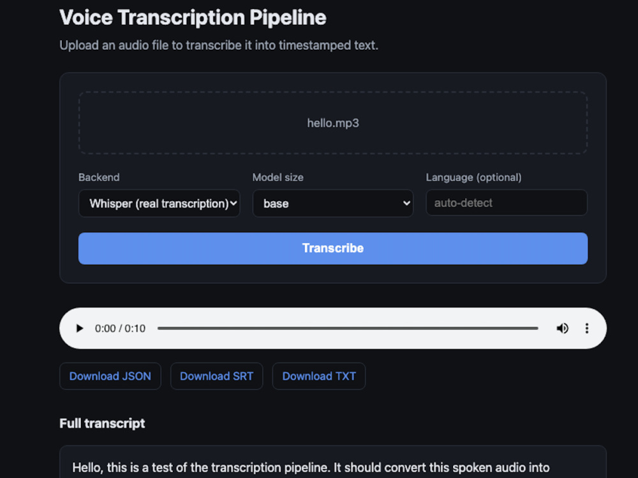The image size is (638, 478).
Task: Click the 'Language (optional)' field label
Action: 473,177
